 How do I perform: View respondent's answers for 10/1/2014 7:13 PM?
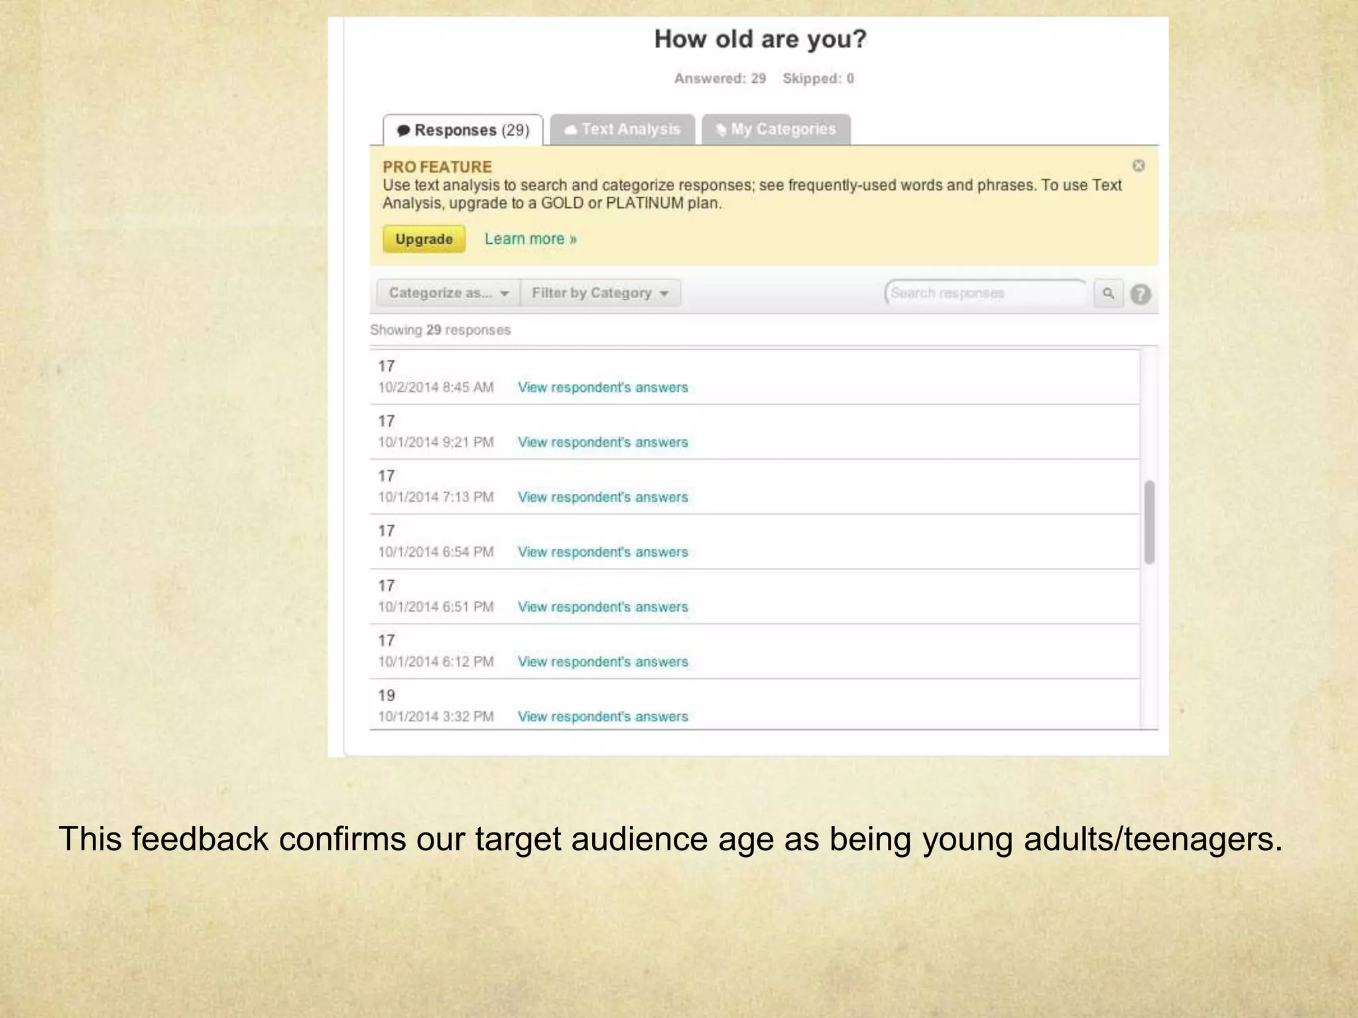tap(603, 498)
